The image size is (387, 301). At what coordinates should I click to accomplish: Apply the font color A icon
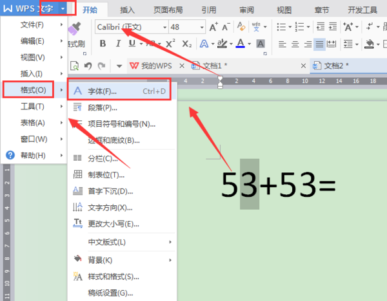240,44
